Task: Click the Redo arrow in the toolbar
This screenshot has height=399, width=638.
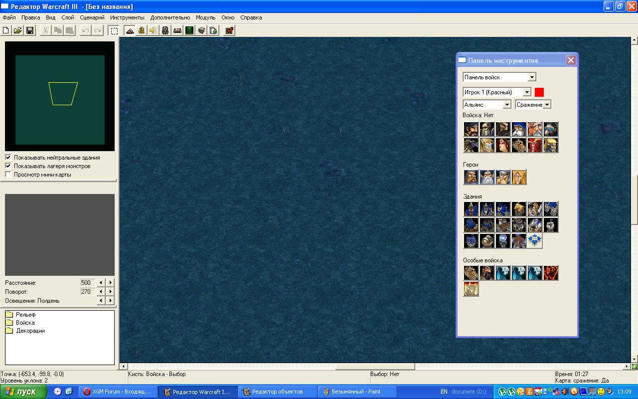Action: click(98, 30)
